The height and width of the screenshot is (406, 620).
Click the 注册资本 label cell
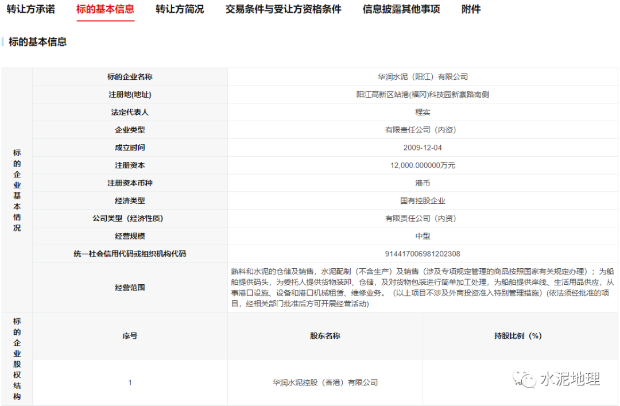[x=130, y=165]
